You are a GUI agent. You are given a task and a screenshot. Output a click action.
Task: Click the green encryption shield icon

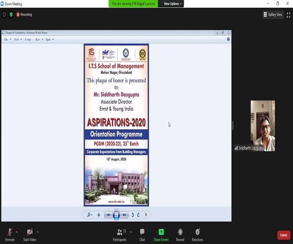point(11,15)
